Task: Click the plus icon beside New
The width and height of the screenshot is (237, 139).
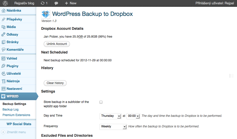Action: click(x=66, y=3)
